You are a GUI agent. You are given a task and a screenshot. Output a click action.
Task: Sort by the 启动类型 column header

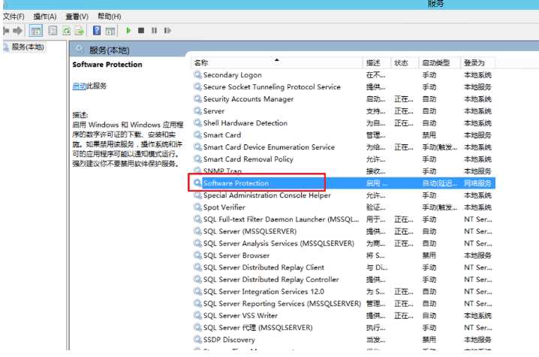(435, 63)
